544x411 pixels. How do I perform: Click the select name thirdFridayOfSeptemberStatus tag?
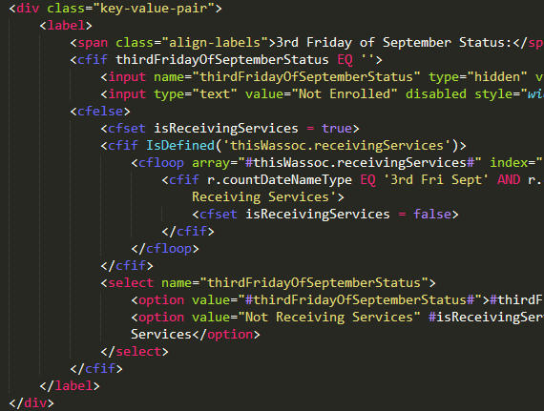[268, 283]
